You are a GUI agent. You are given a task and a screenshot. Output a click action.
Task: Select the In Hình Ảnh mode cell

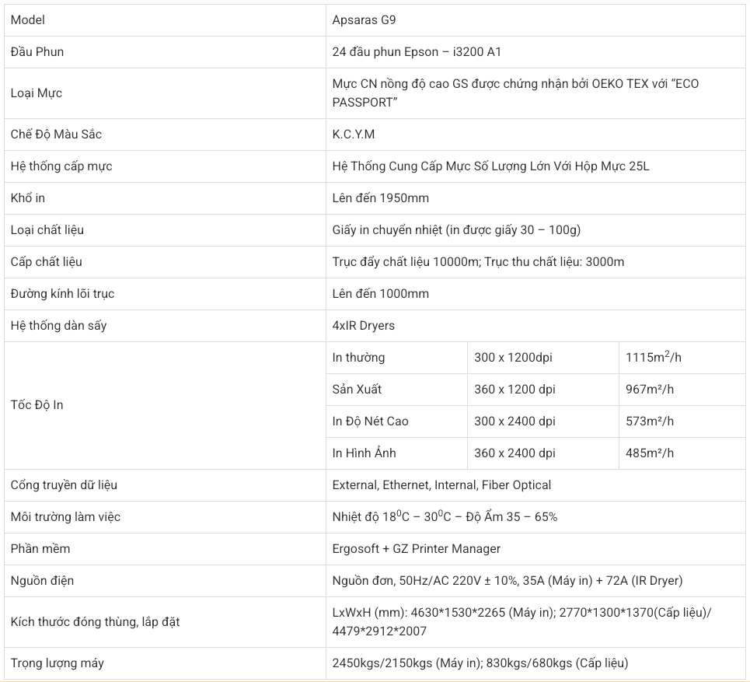pyautogui.click(x=396, y=453)
